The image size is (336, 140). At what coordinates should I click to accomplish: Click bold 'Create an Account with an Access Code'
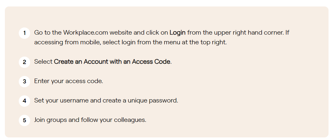[112, 62]
